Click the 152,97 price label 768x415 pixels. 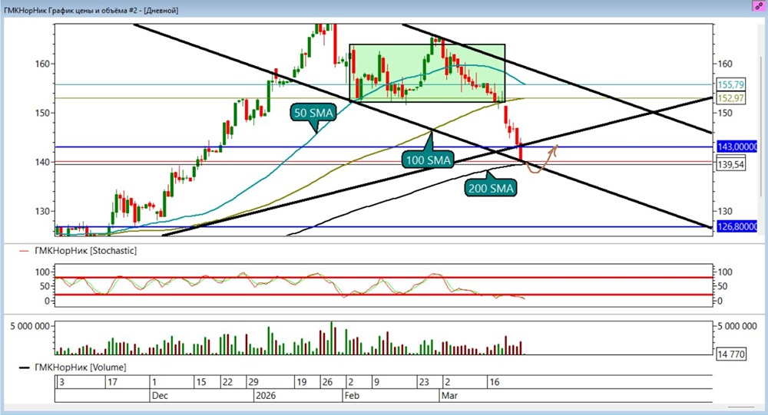coord(731,98)
